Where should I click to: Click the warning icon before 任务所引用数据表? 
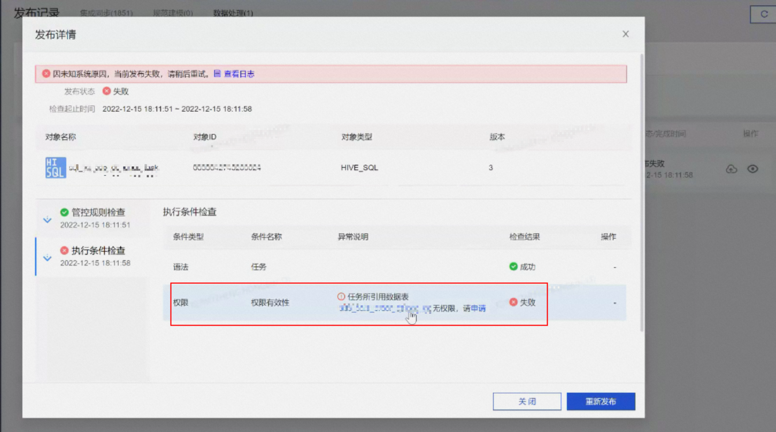coord(341,297)
